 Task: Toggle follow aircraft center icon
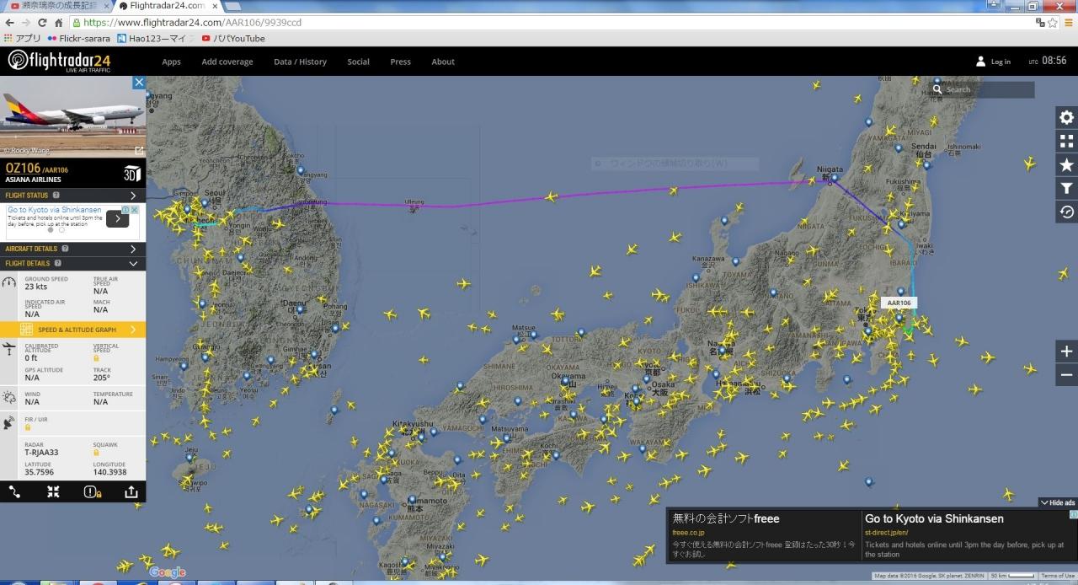[53, 492]
